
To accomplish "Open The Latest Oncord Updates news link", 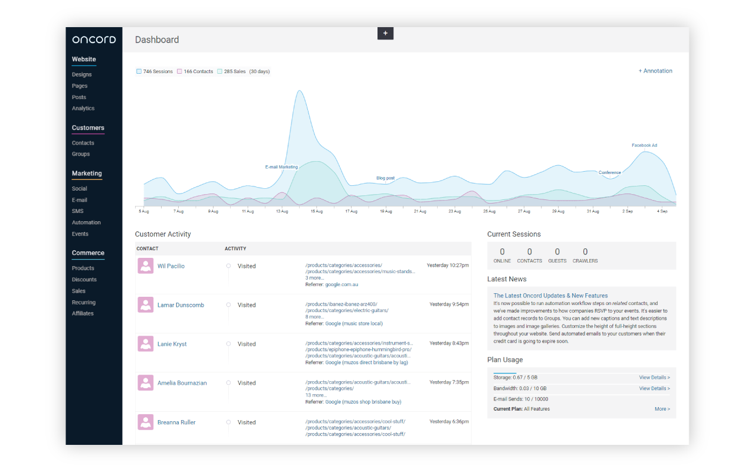I will [x=550, y=296].
